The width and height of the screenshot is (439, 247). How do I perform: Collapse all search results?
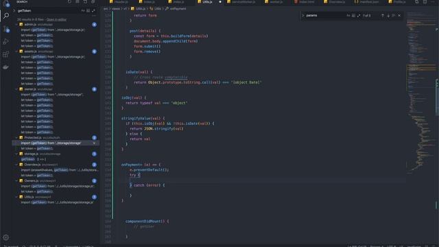[93, 1]
